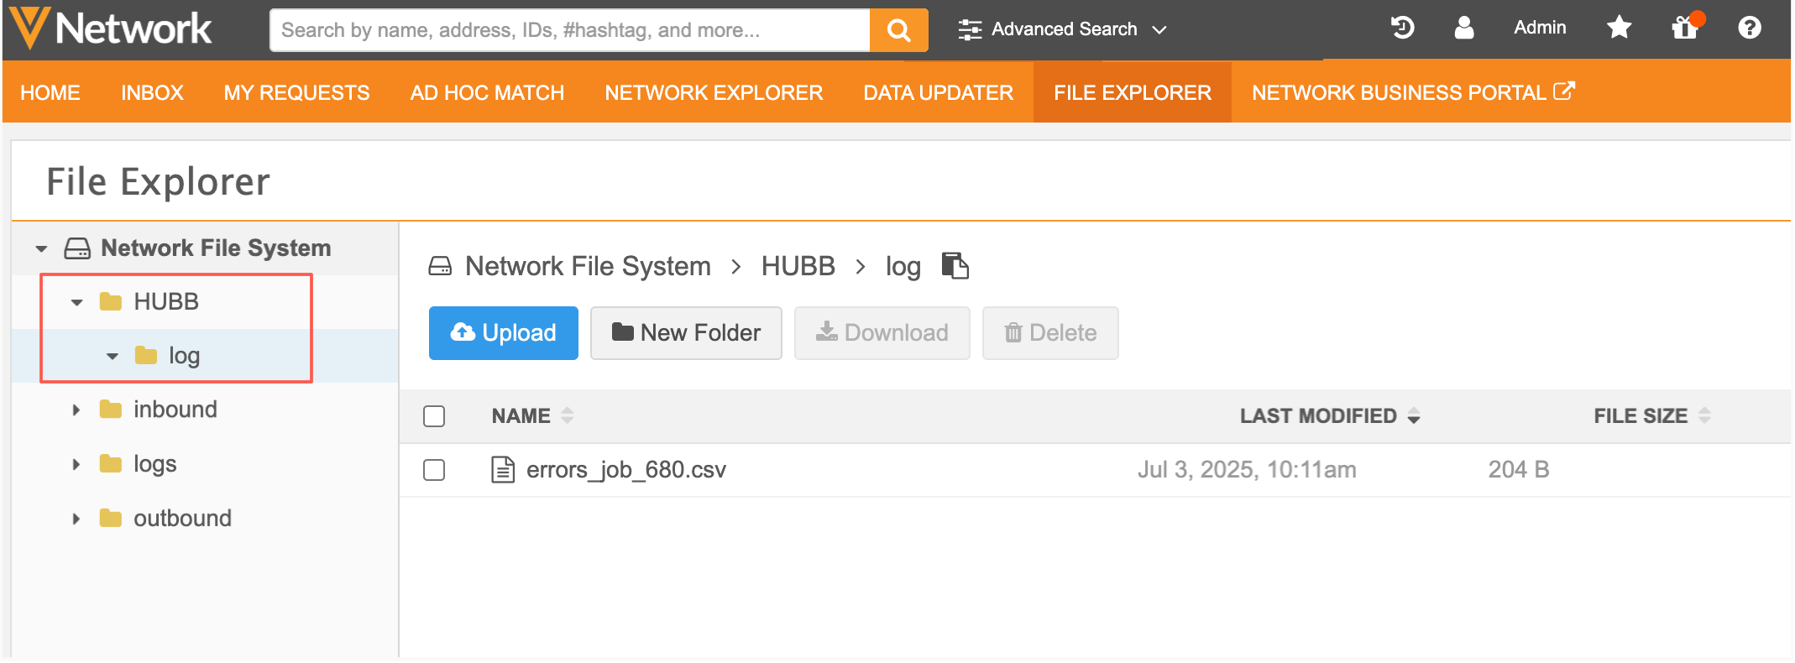This screenshot has height=663, width=1795.
Task: Click the errors_job_680.csv file icon
Action: (x=503, y=470)
